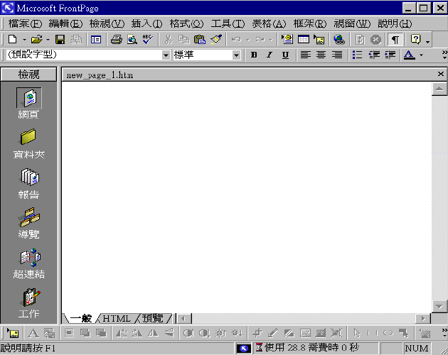Toggle the Folder List toolbar button
Image resolution: width=448 pixels, height=355 pixels.
(96, 39)
